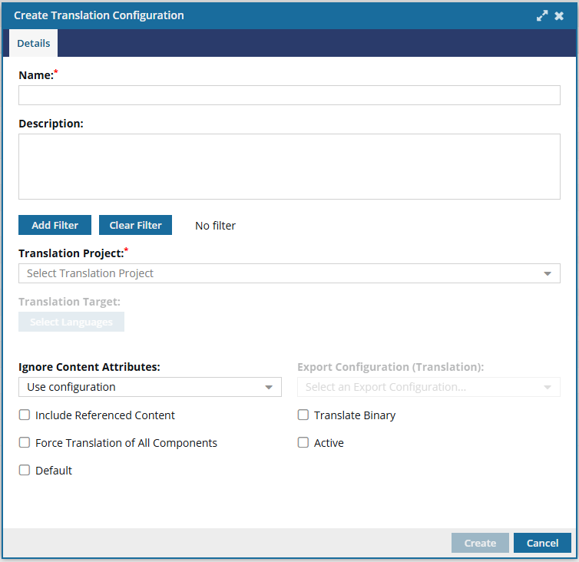Enable the Translate Binary checkbox

pos(303,415)
